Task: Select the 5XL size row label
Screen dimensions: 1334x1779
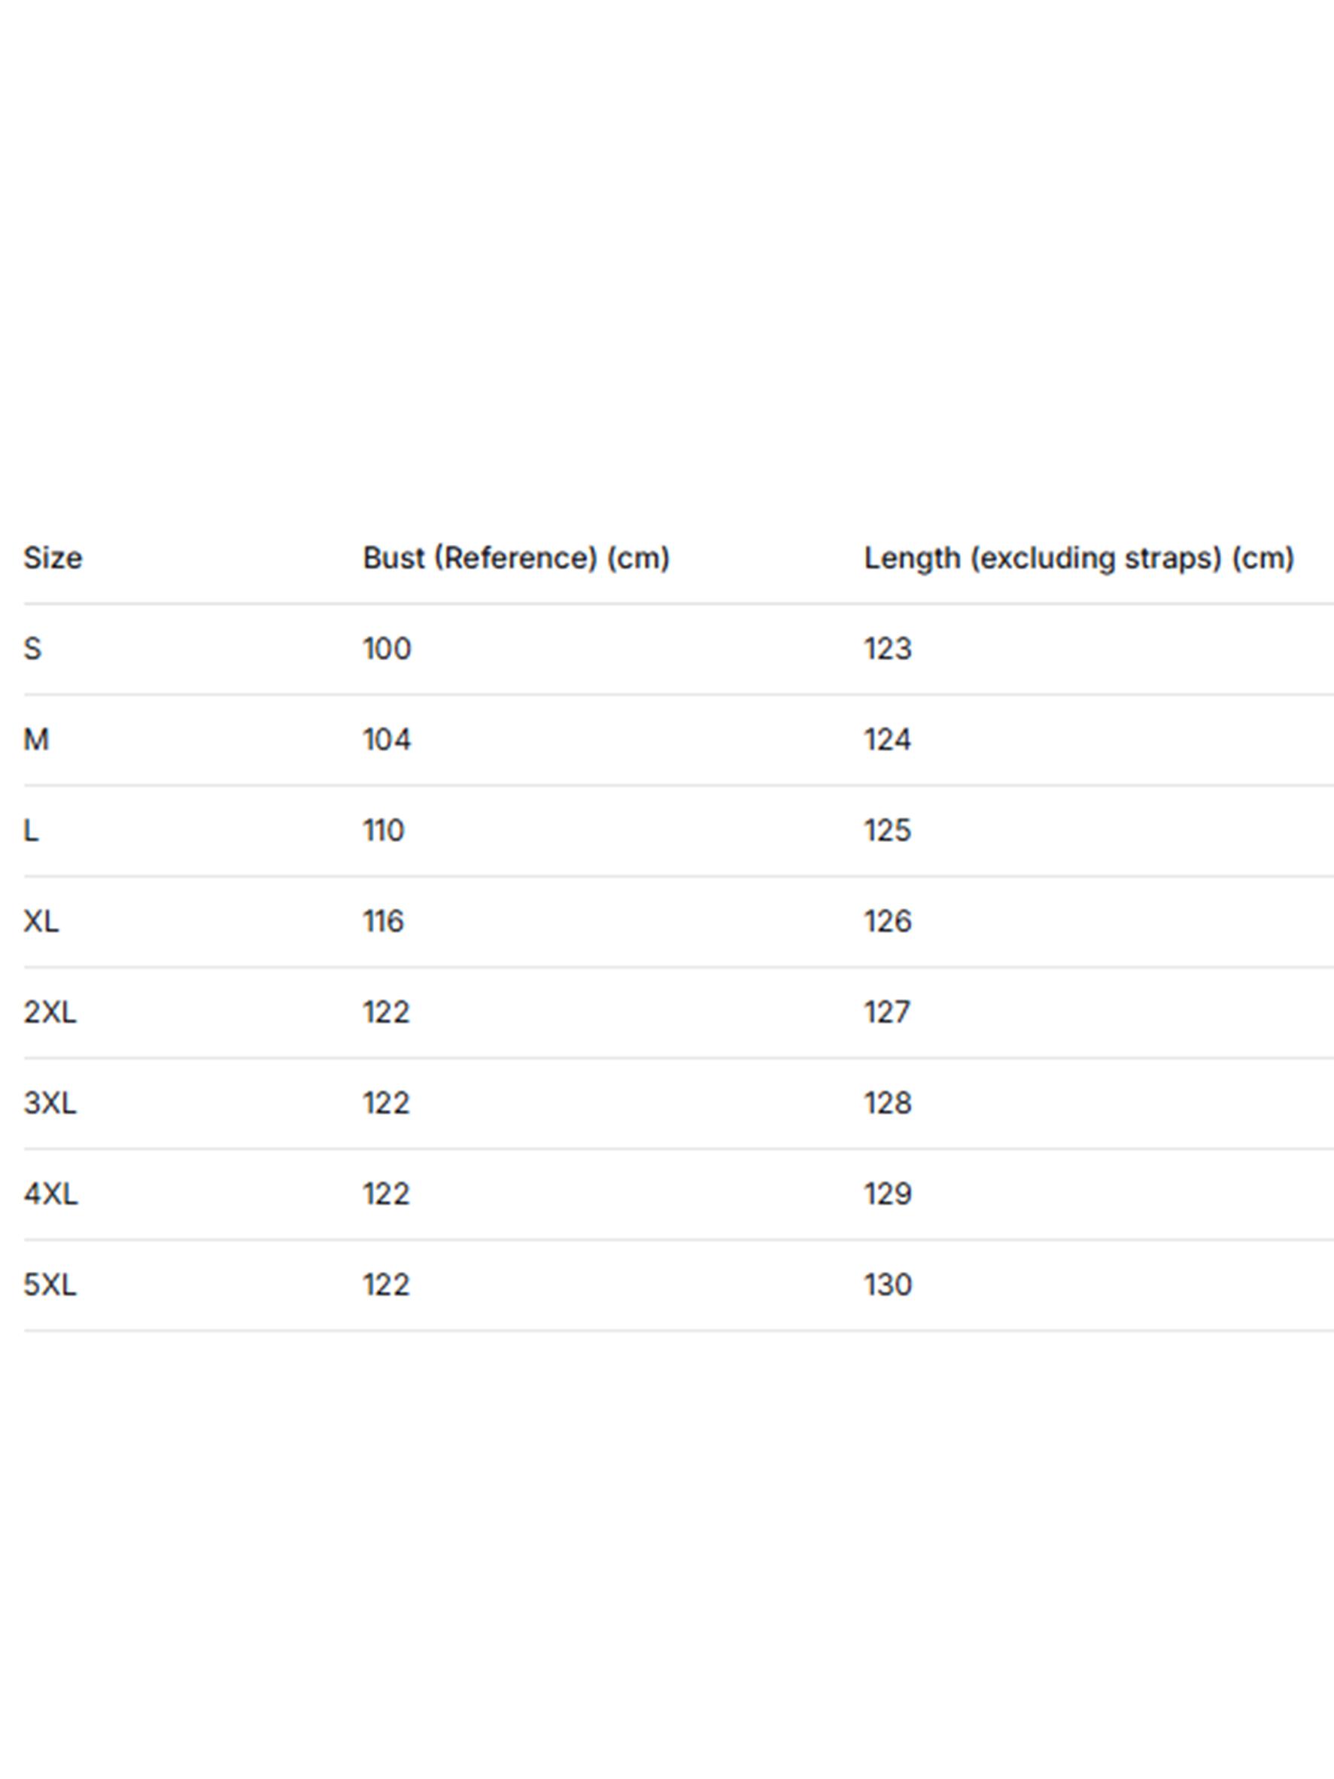Action: tap(50, 1285)
